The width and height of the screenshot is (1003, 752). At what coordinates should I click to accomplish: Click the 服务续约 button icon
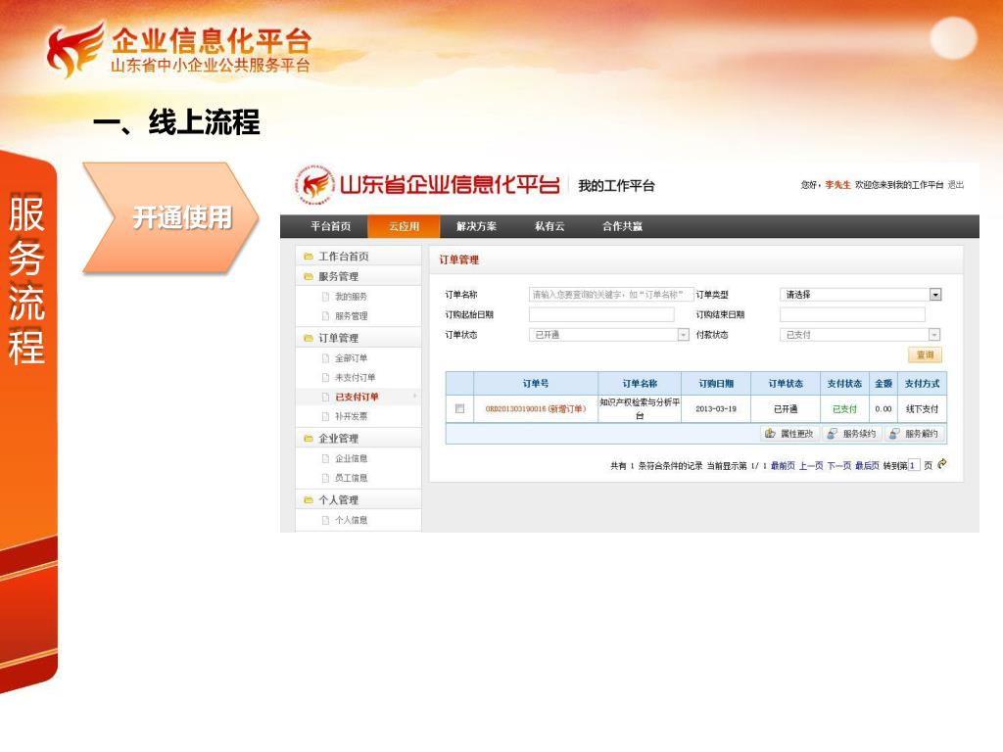coord(833,434)
